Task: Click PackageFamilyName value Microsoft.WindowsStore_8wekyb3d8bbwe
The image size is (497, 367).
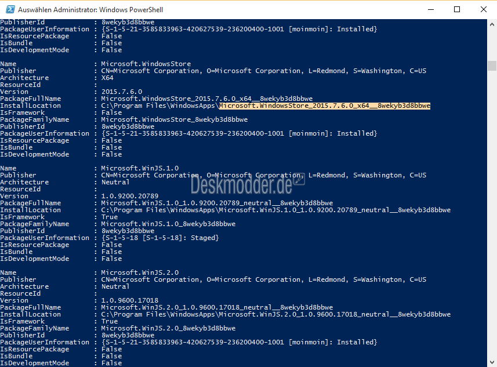Action: tap(175, 119)
